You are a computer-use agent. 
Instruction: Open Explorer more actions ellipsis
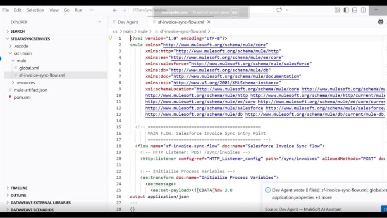click(x=99, y=22)
